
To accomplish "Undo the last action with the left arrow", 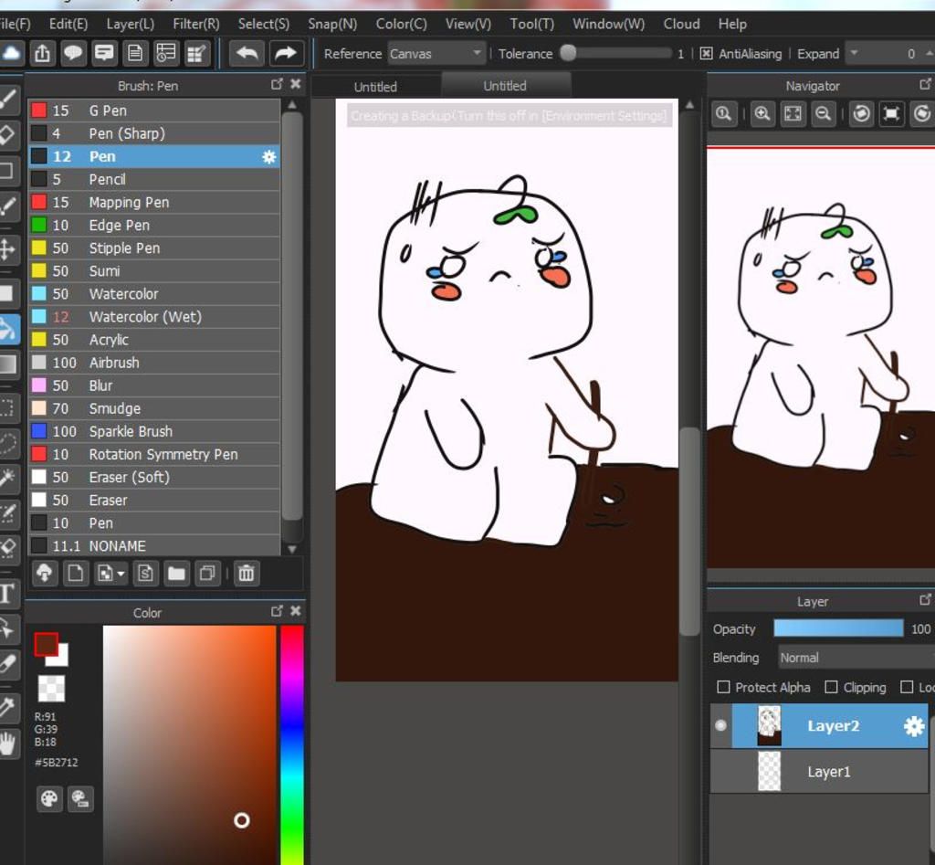I will pos(247,54).
